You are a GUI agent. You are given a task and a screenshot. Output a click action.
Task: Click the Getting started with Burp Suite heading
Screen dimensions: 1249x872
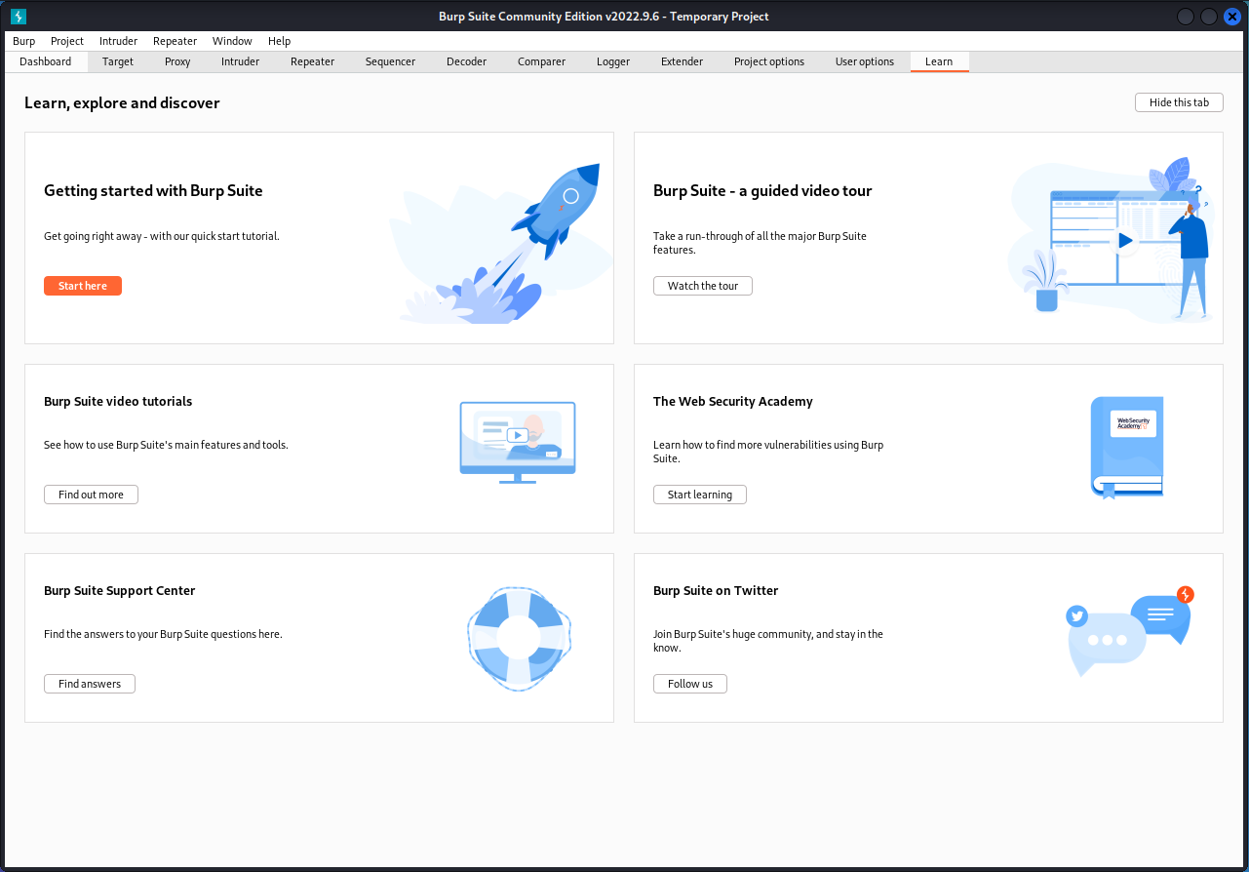click(x=153, y=190)
